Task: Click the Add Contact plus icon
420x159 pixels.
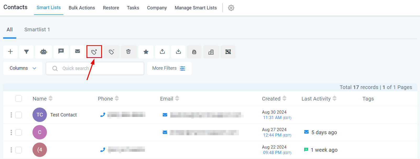Action: coord(10,52)
